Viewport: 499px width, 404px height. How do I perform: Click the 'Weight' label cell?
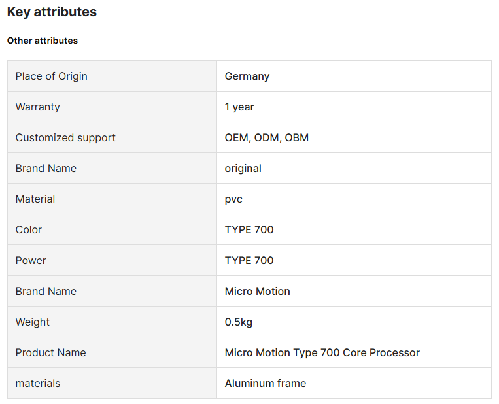point(112,322)
